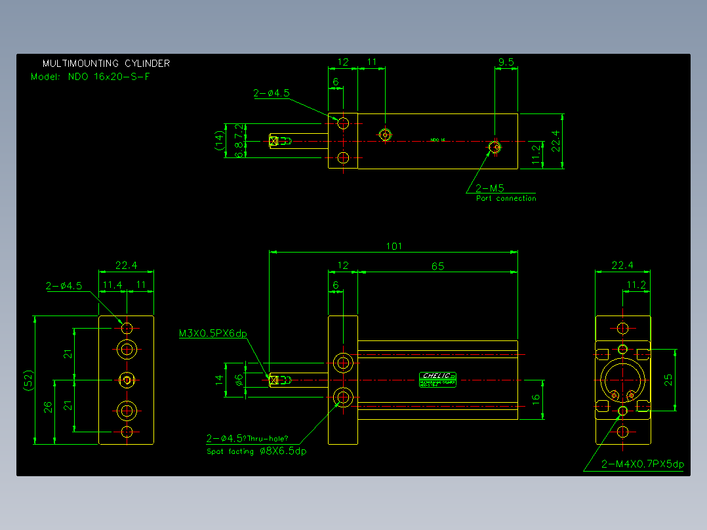This screenshot has width=707, height=530.
Task: Click the MULTIMOUNTING CYLINDER title text
Action: pyautogui.click(x=106, y=64)
